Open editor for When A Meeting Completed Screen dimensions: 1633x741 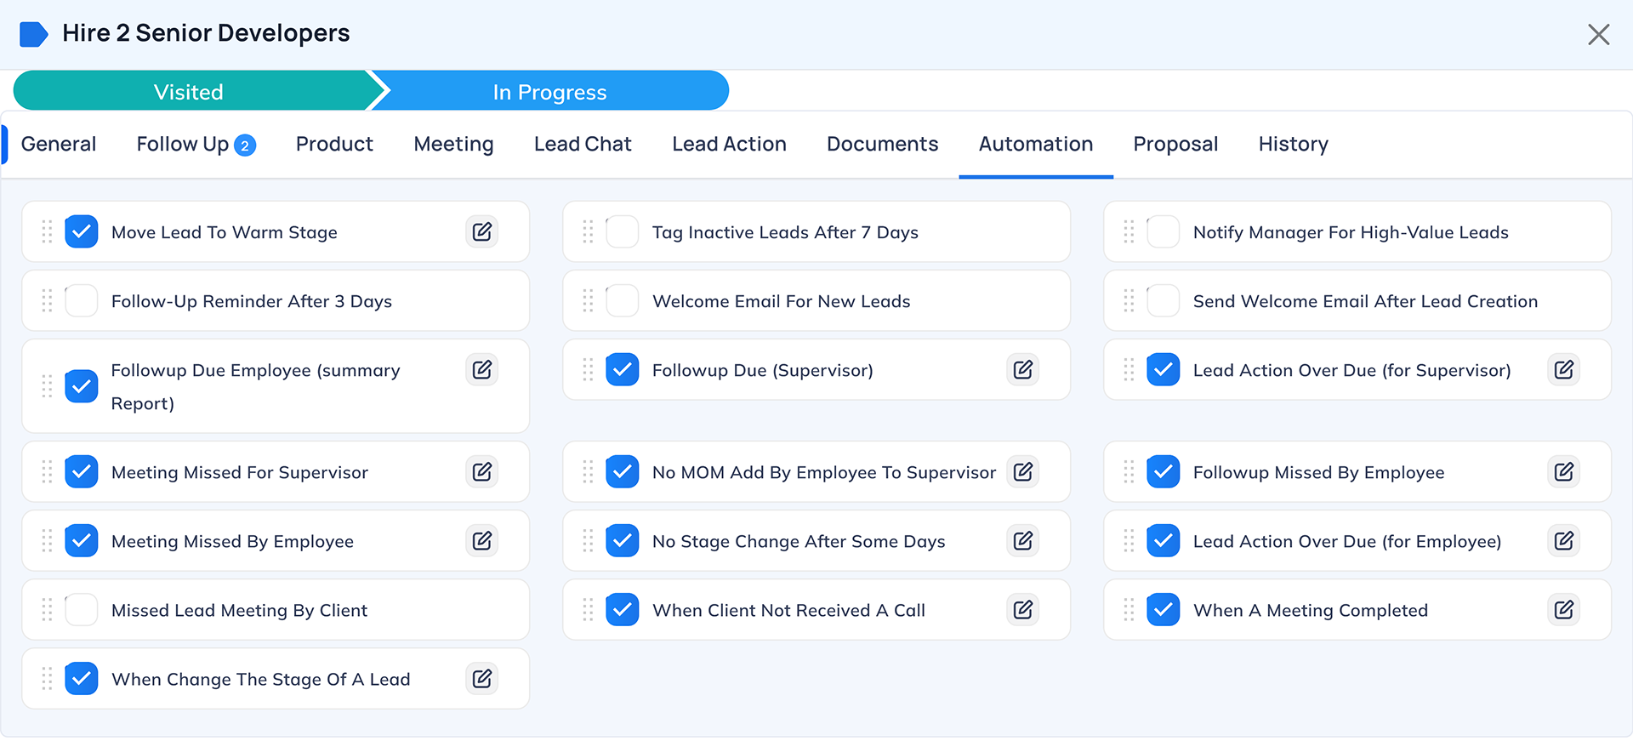[x=1563, y=609]
